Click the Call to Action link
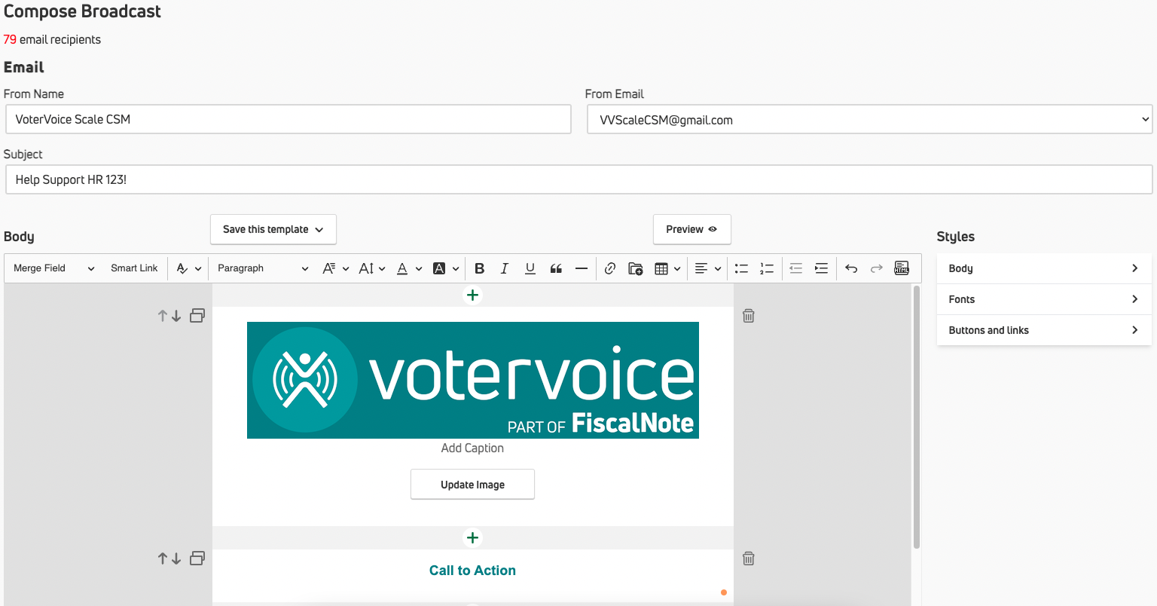This screenshot has width=1157, height=606. 472,571
